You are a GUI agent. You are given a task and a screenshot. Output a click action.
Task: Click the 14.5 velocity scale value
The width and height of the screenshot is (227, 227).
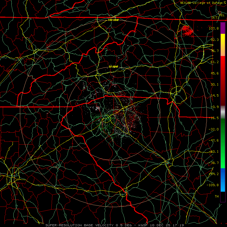[x=215, y=96]
